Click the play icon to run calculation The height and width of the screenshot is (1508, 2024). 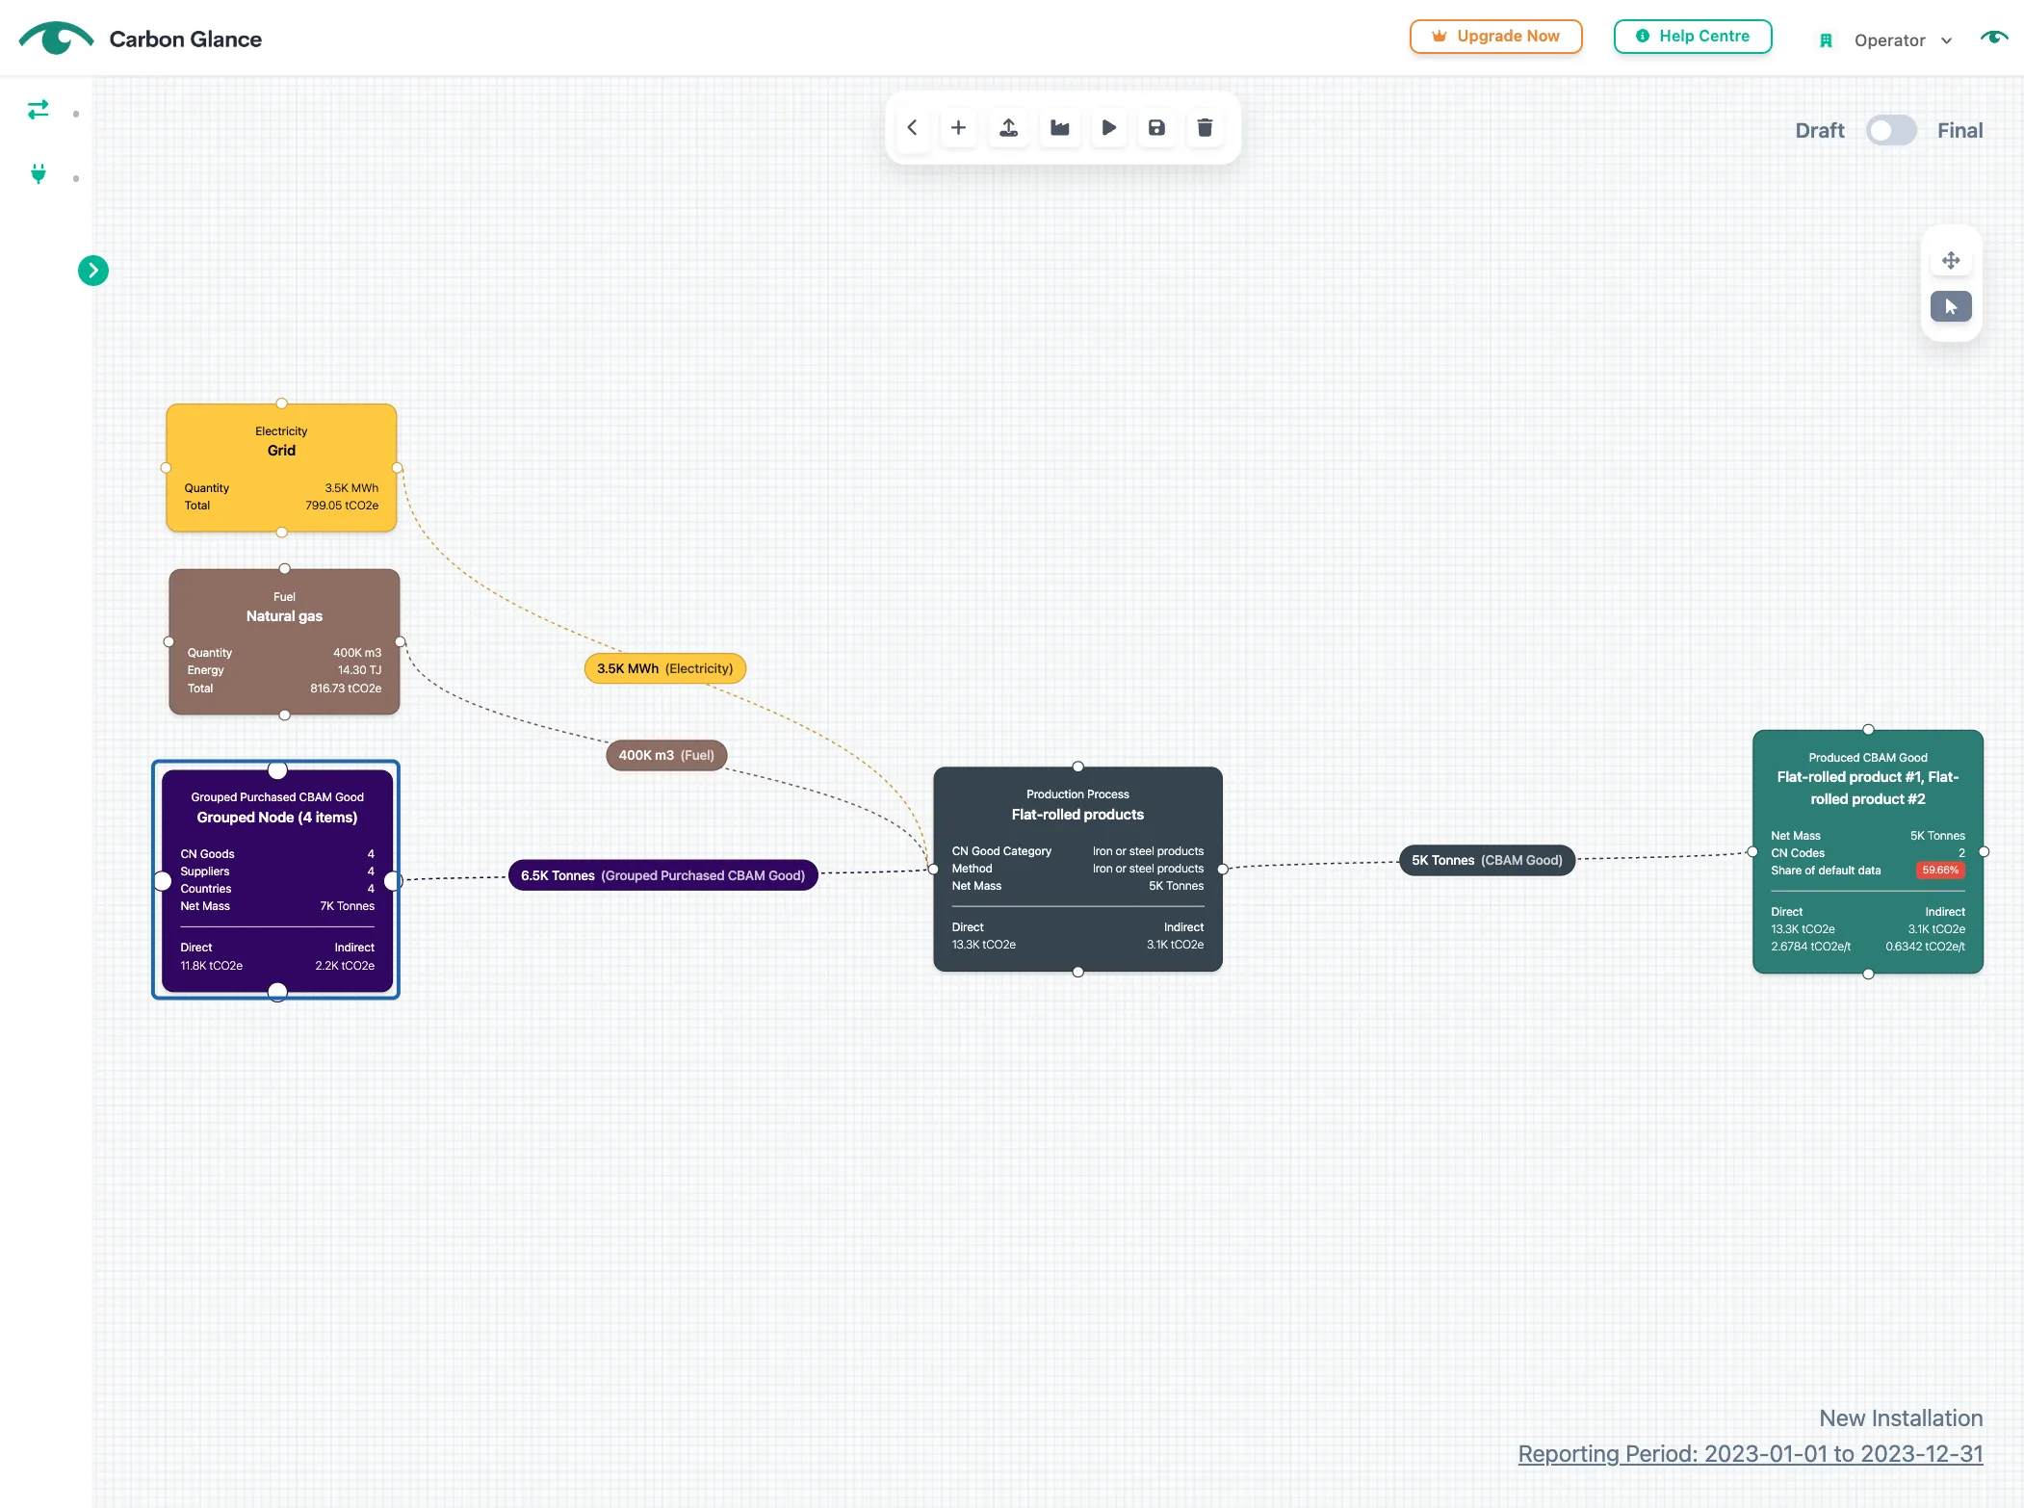(x=1108, y=128)
